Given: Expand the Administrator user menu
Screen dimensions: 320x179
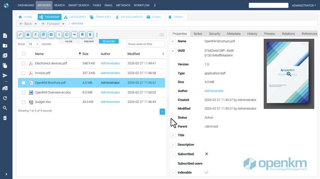Looking at the screenshot, I should [x=304, y=5].
